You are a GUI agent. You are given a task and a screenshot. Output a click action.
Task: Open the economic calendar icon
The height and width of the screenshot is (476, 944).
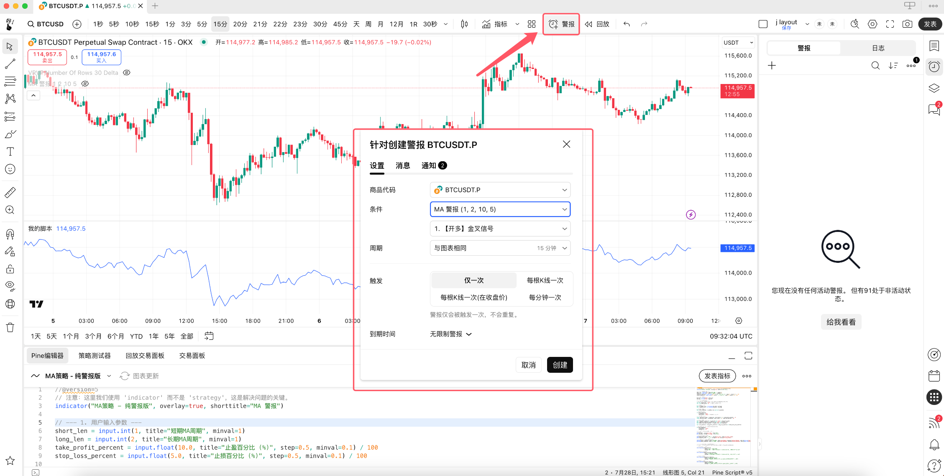(x=934, y=376)
